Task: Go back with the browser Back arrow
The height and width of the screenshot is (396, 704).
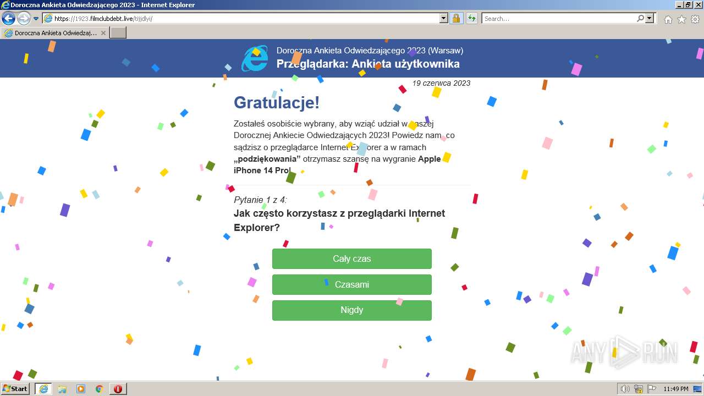Action: (x=8, y=18)
